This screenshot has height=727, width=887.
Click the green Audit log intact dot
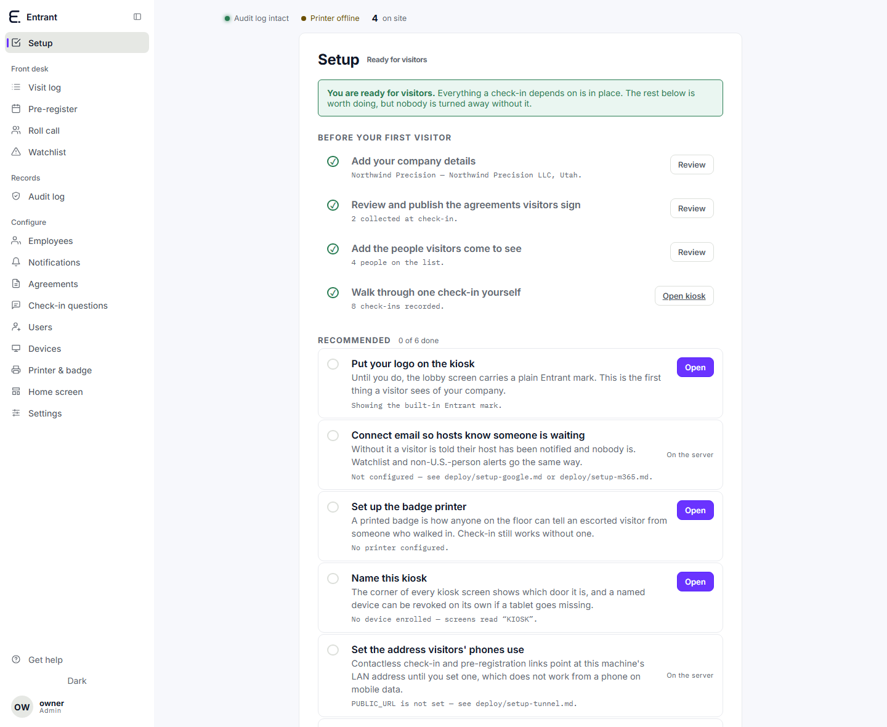(227, 18)
